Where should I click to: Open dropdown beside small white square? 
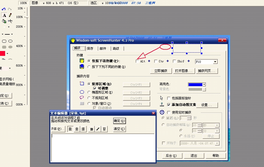[9, 27]
